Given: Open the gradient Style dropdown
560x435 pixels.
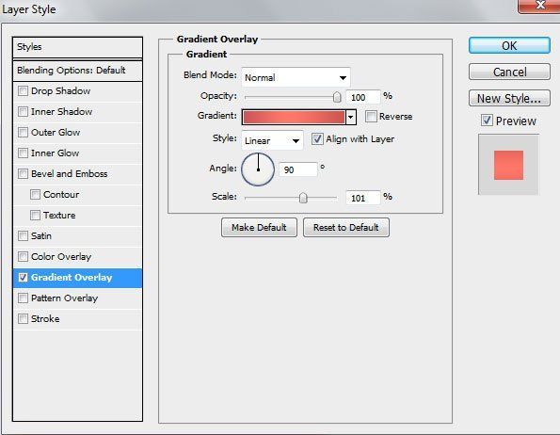Looking at the screenshot, I should pos(272,140).
